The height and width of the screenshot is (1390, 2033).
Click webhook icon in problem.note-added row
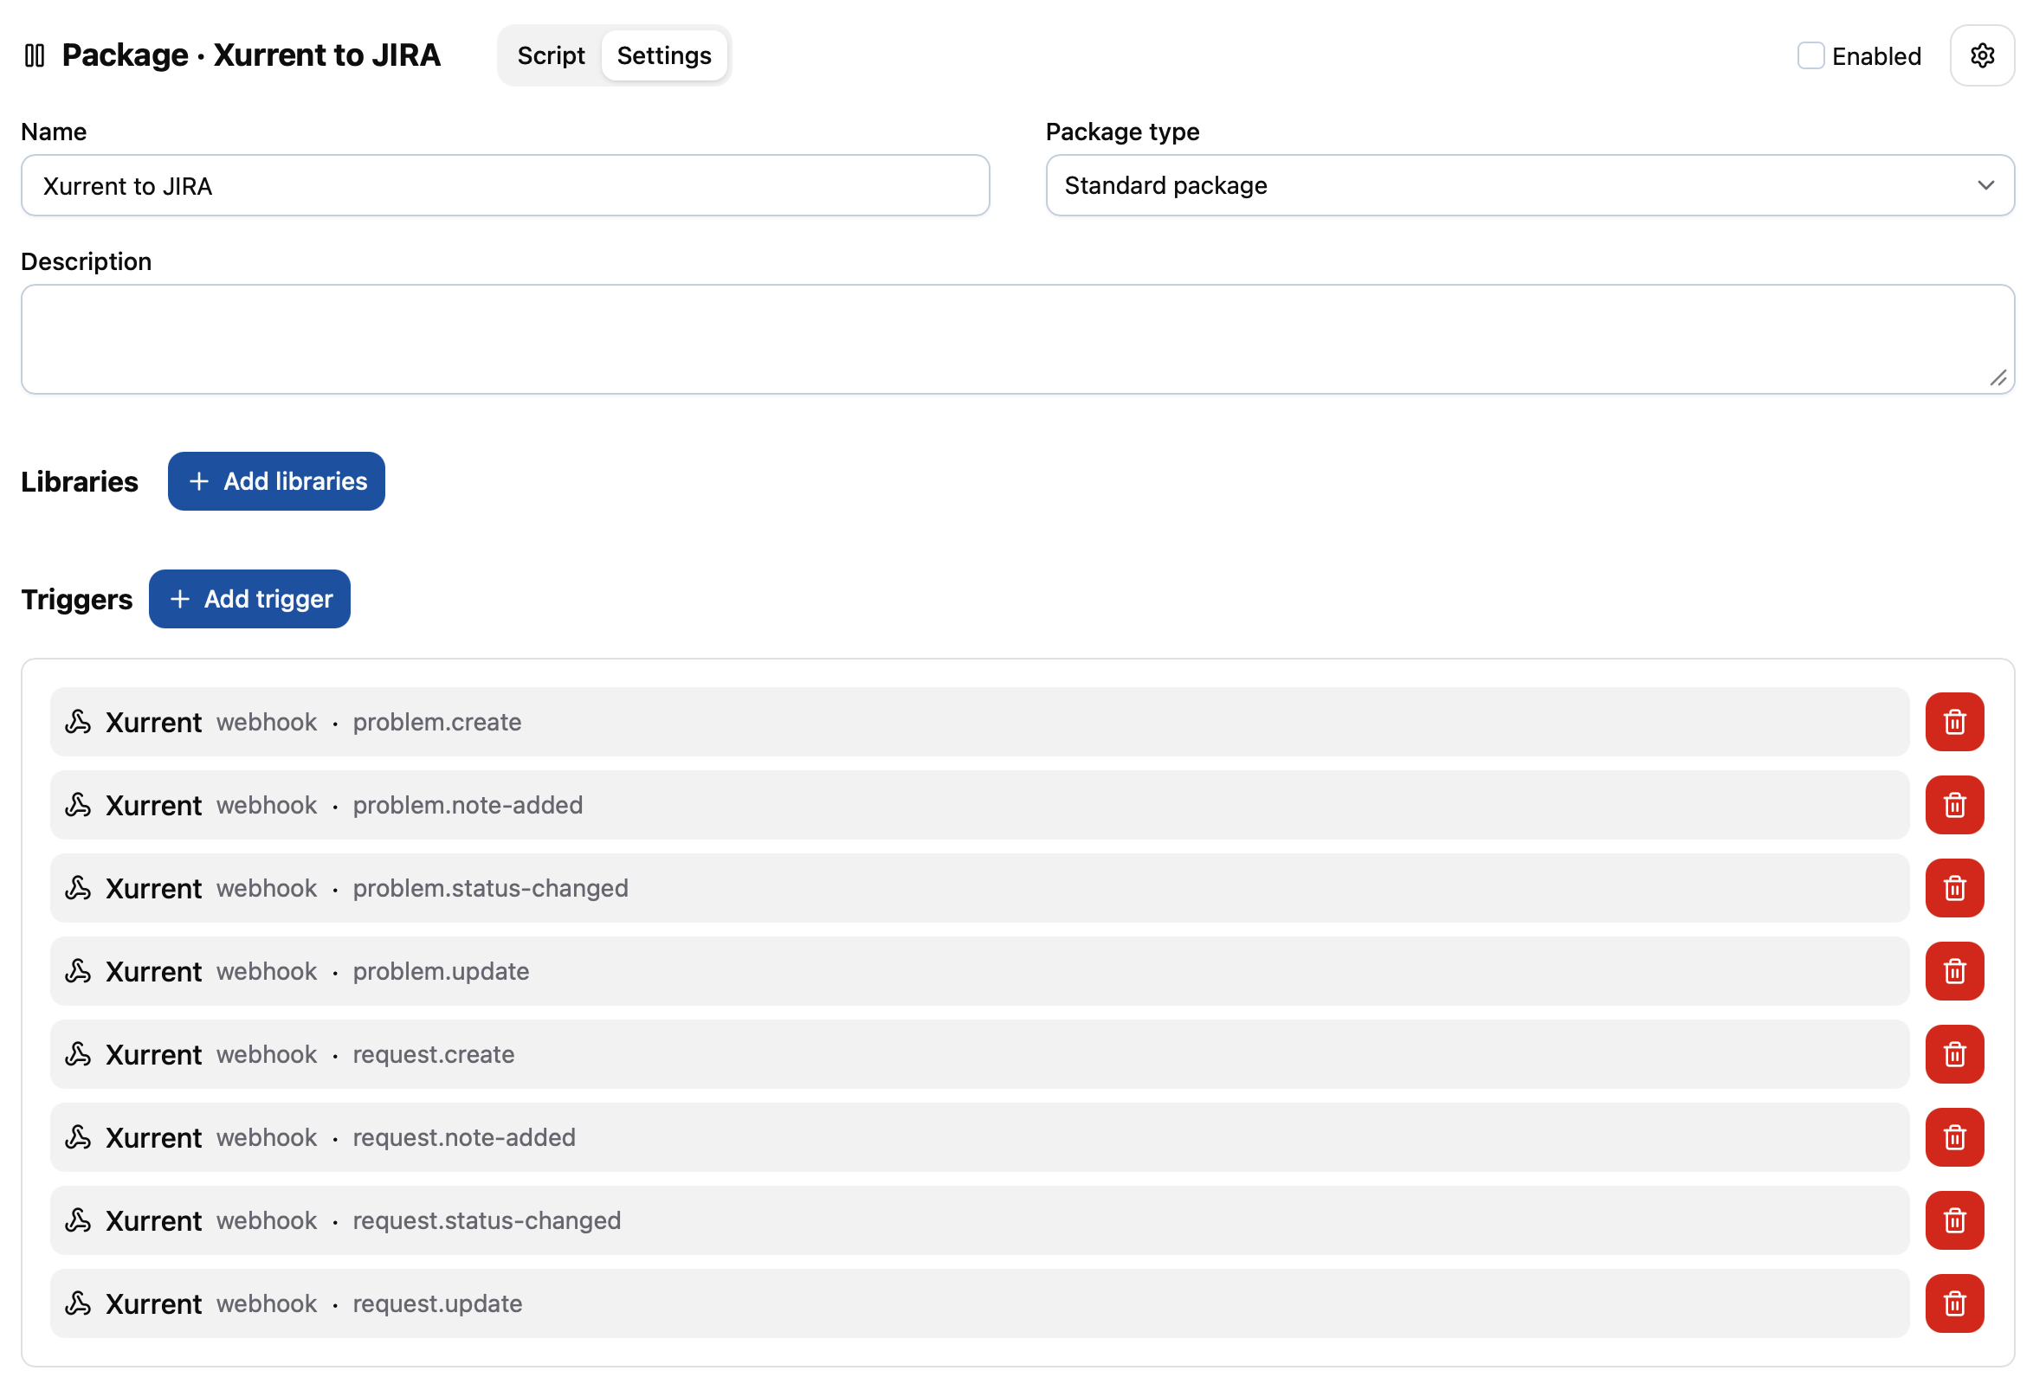[x=78, y=805]
